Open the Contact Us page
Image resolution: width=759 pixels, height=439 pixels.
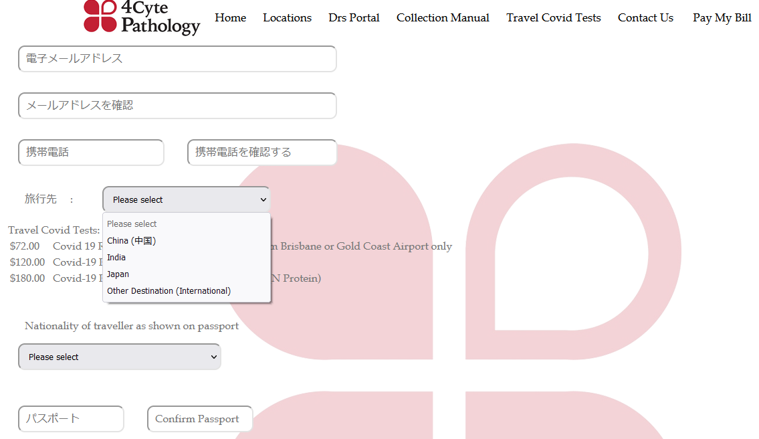coord(645,18)
